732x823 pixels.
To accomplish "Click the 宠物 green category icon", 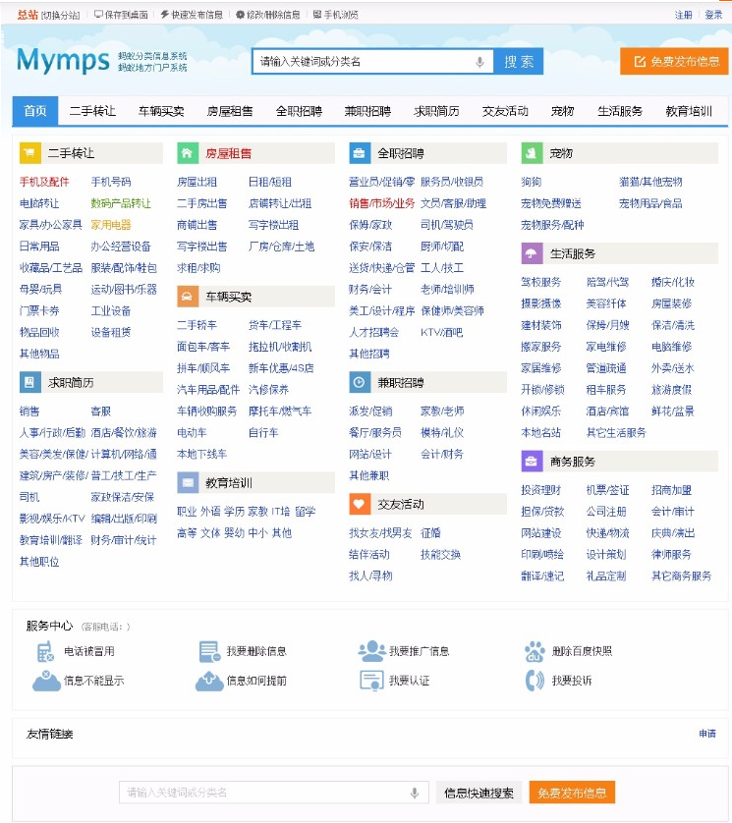I will coord(532,153).
